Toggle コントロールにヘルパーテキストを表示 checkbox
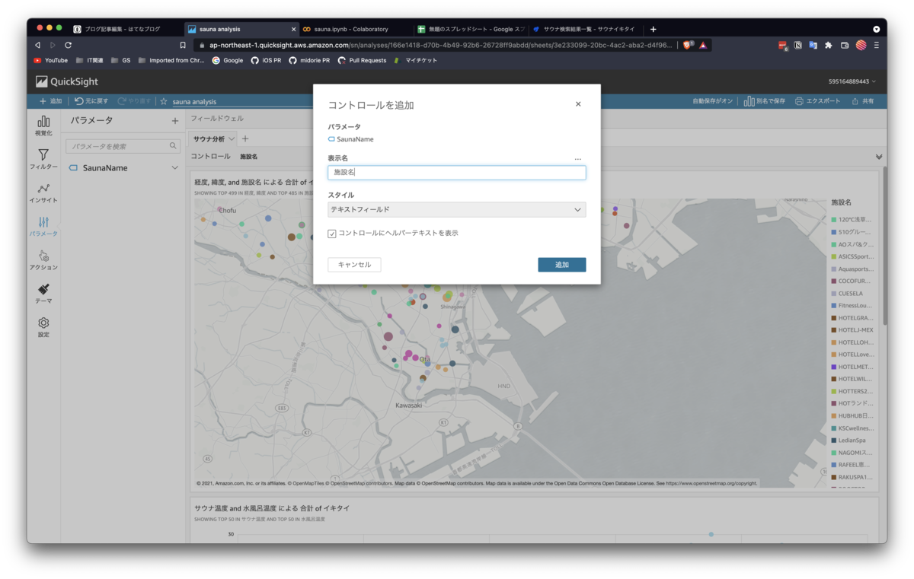 [332, 234]
